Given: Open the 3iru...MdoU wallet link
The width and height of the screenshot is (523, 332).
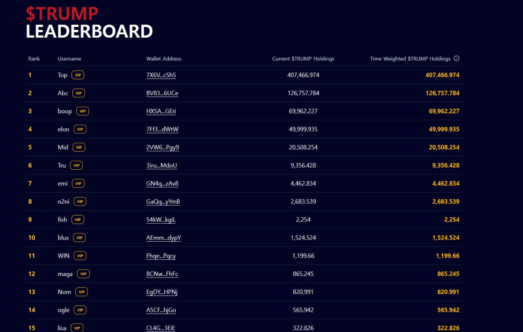Looking at the screenshot, I should 162,165.
